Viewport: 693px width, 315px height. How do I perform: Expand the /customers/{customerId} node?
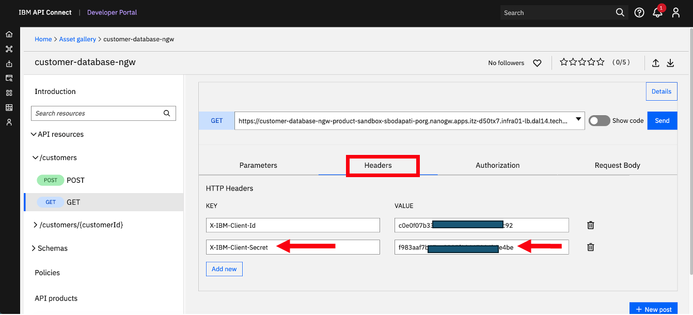[x=36, y=225]
